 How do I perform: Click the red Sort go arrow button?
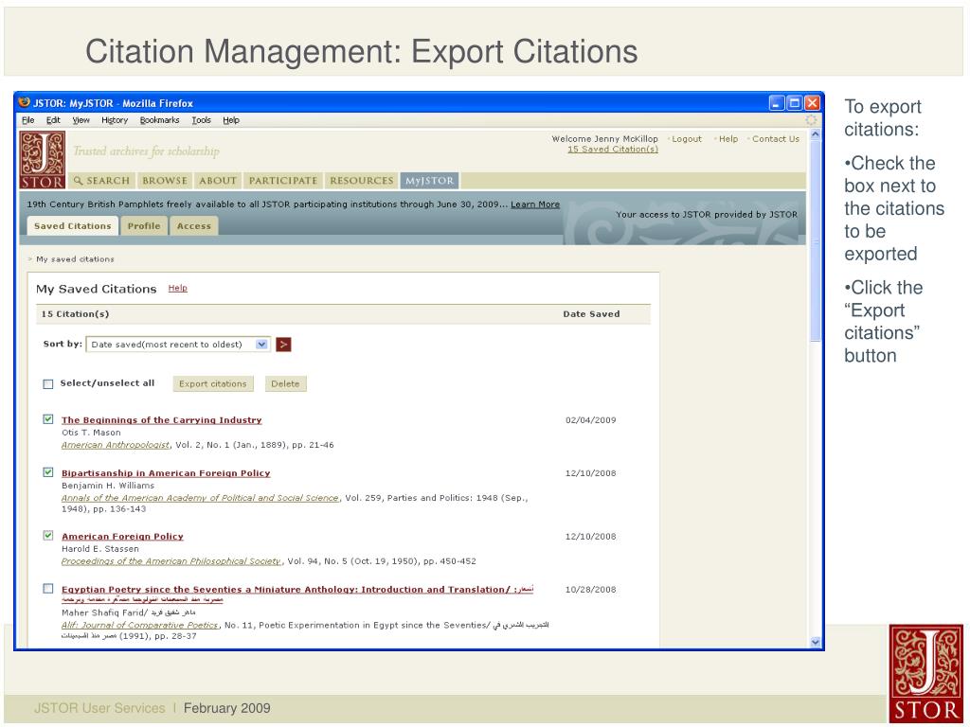(x=283, y=345)
